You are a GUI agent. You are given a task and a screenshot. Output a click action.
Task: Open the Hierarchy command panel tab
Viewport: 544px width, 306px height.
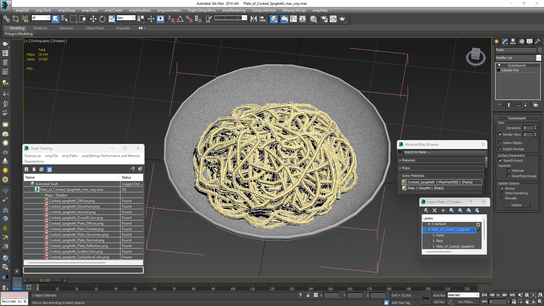pos(513,41)
